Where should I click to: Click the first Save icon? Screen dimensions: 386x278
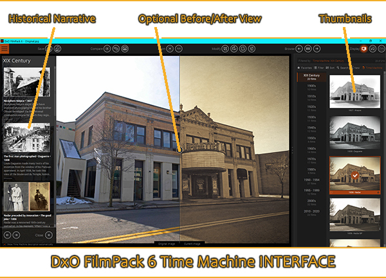(48, 49)
